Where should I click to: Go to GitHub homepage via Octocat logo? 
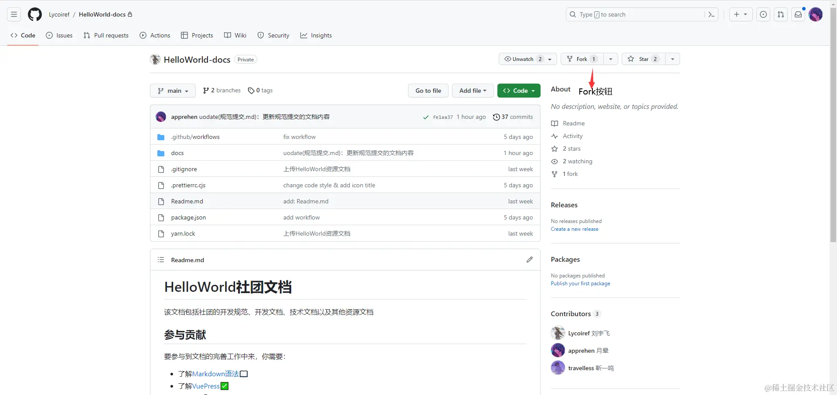coord(35,14)
